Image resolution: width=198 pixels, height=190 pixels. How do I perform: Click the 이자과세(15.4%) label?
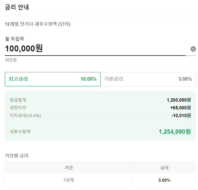coord(25,116)
